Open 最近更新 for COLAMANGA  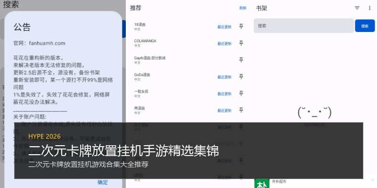coord(224,44)
